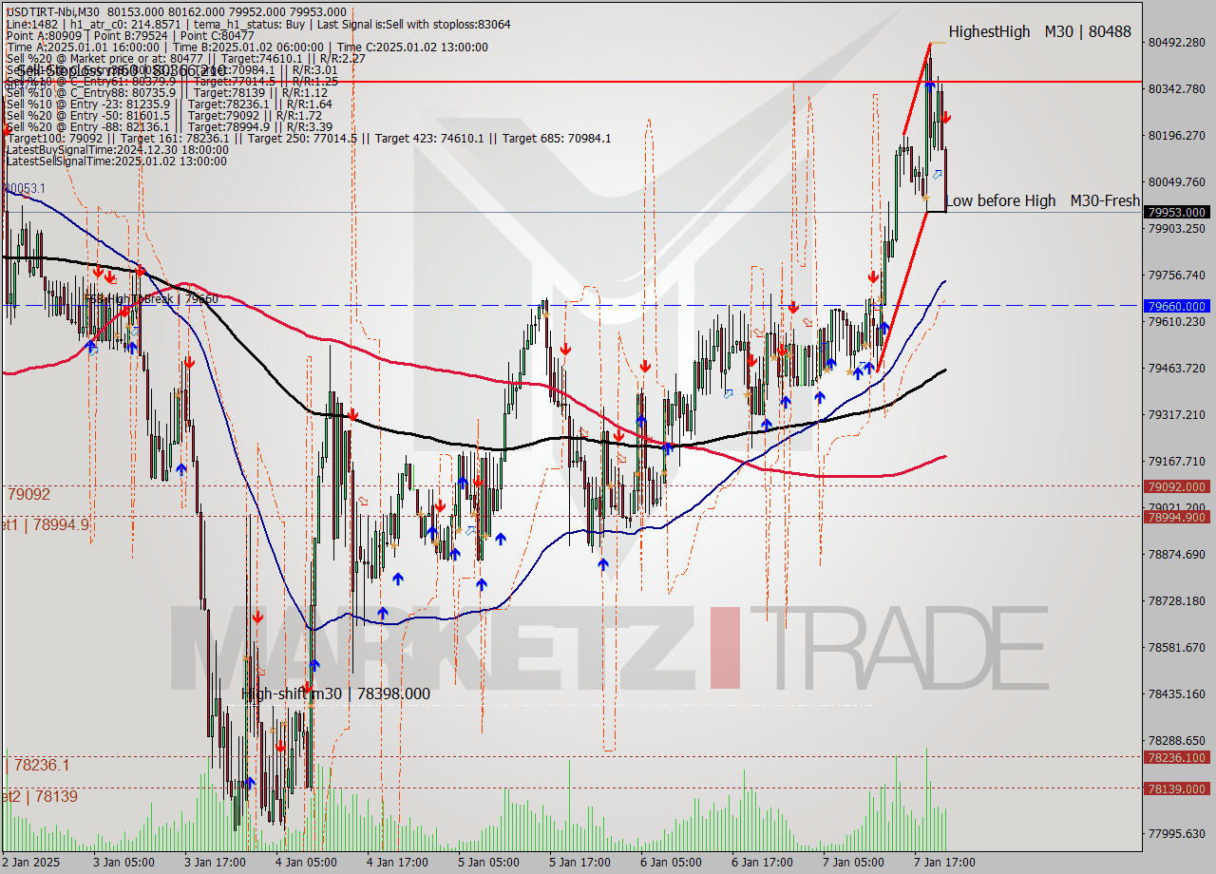Select the 78435.160 price axis value
The height and width of the screenshot is (874, 1216).
(x=1176, y=693)
